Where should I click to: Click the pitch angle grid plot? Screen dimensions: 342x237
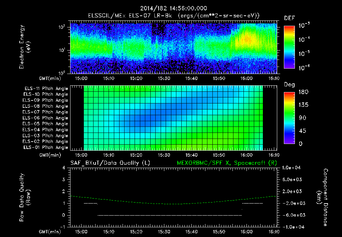click(174, 118)
